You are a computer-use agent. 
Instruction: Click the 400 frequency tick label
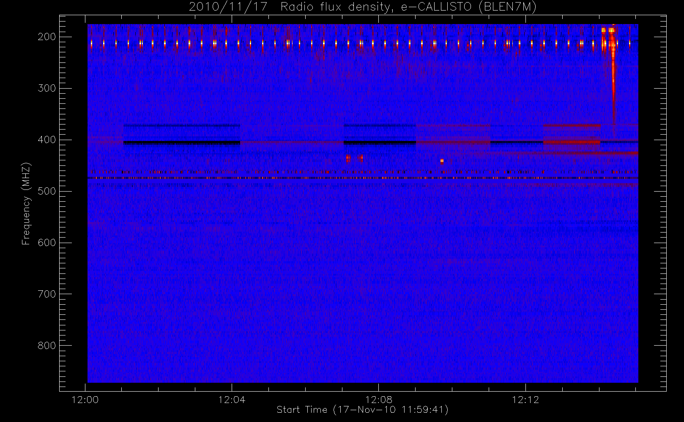[47, 140]
